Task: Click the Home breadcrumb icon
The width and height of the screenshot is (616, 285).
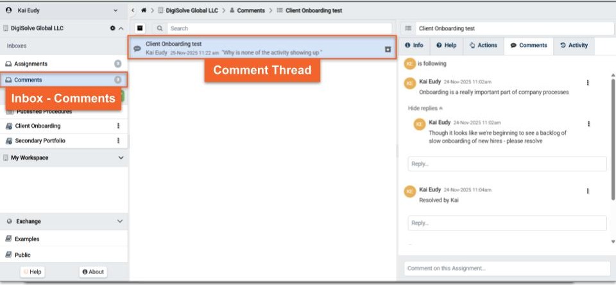Action: click(144, 11)
